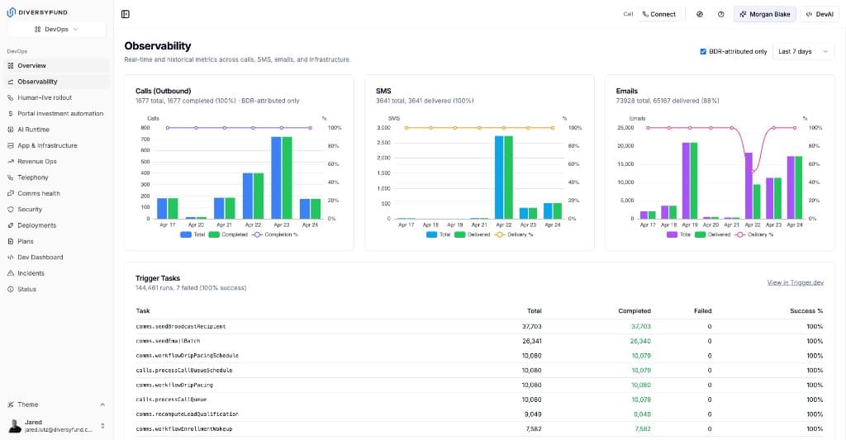
Task: Open the DevAI button
Action: [820, 14]
